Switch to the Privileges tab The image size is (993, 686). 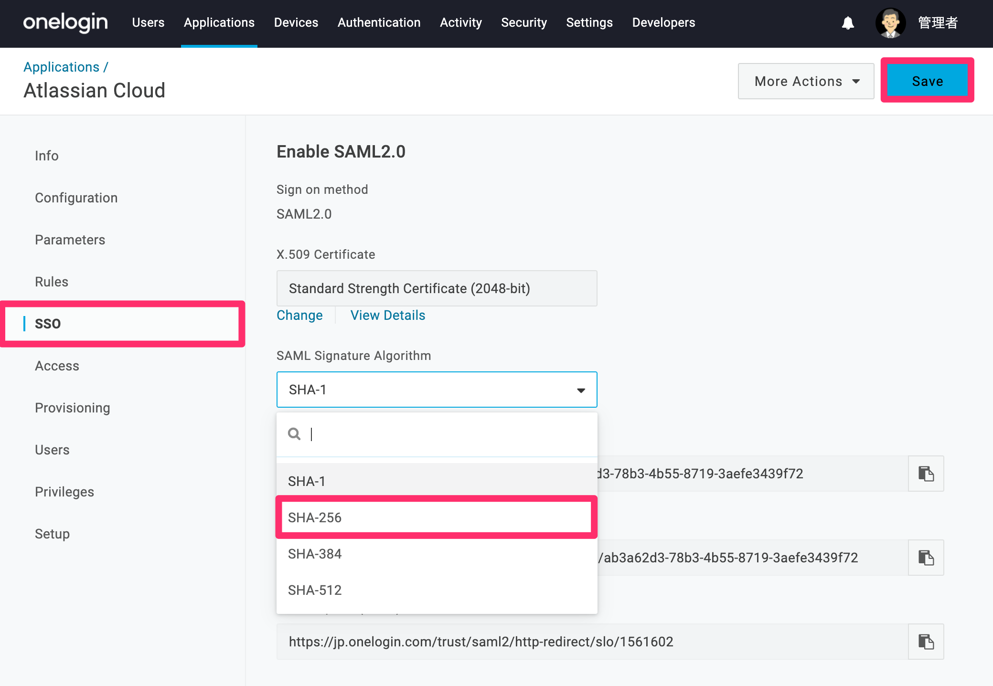64,492
